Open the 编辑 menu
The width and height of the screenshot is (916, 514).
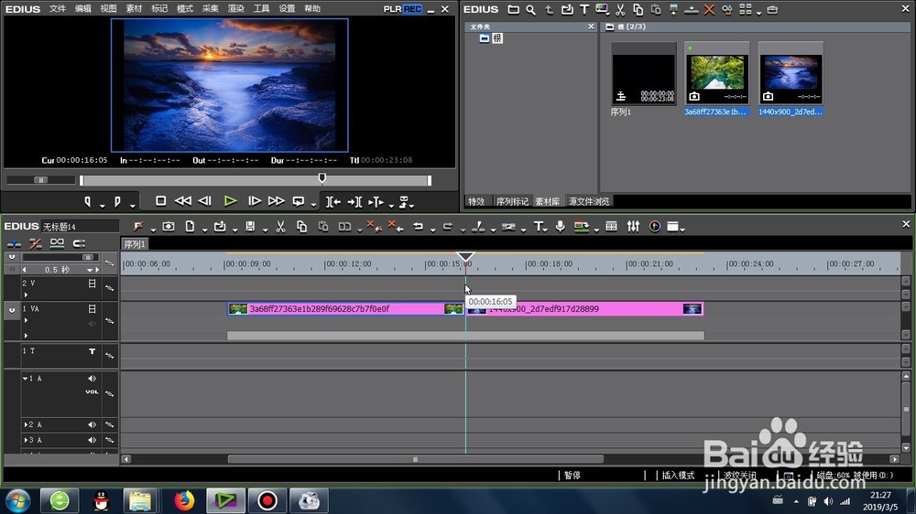(x=83, y=9)
